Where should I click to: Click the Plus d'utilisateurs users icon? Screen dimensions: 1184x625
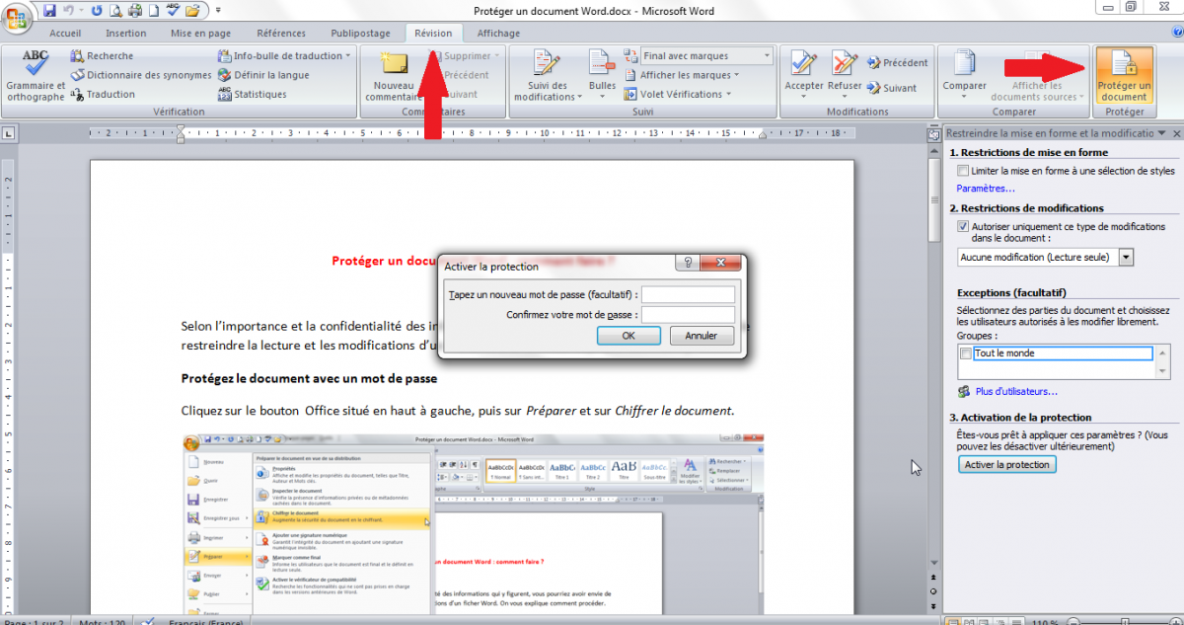[x=964, y=392]
